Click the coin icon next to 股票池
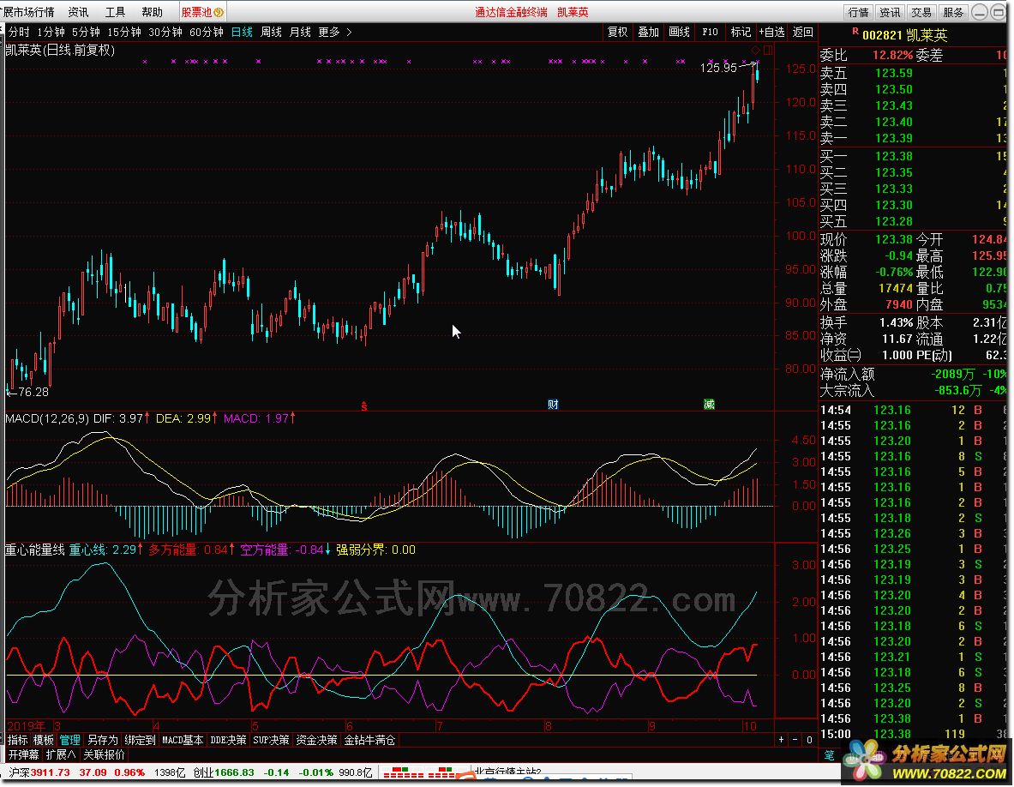 [219, 12]
